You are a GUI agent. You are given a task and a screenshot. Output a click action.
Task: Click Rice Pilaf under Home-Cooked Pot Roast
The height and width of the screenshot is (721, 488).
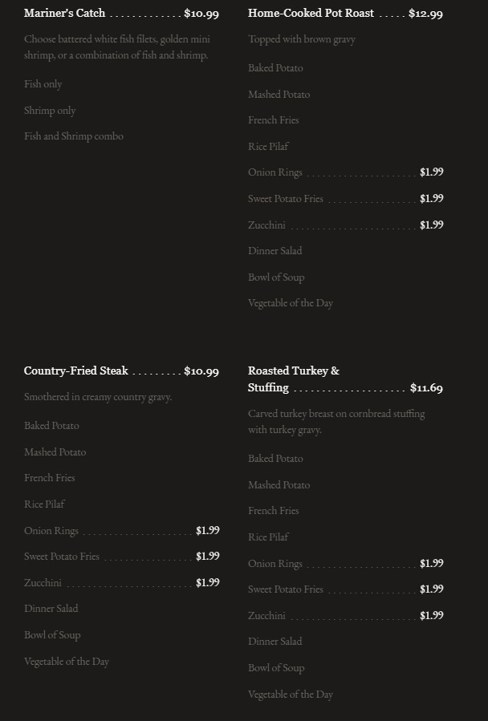click(268, 147)
